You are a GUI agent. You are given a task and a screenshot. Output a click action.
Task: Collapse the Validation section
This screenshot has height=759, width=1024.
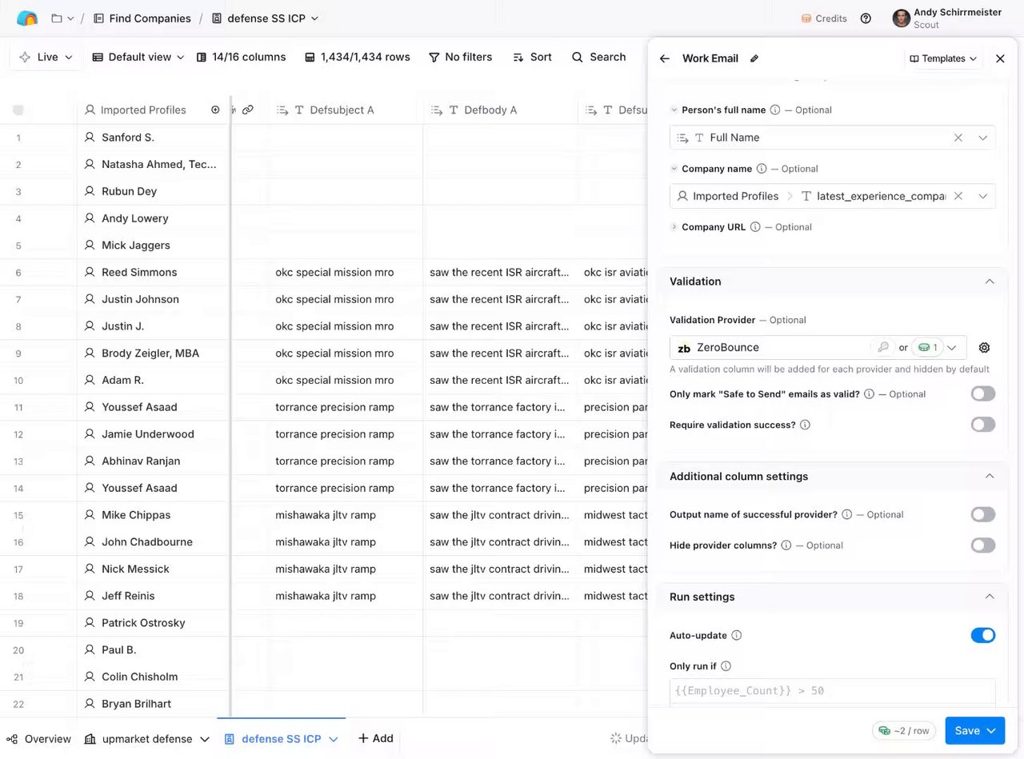(x=989, y=282)
